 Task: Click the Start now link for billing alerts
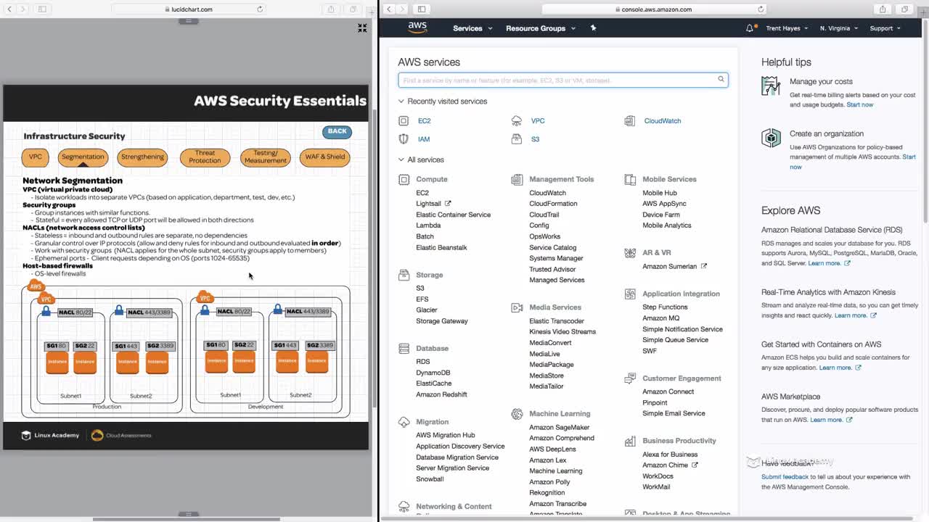(x=860, y=104)
